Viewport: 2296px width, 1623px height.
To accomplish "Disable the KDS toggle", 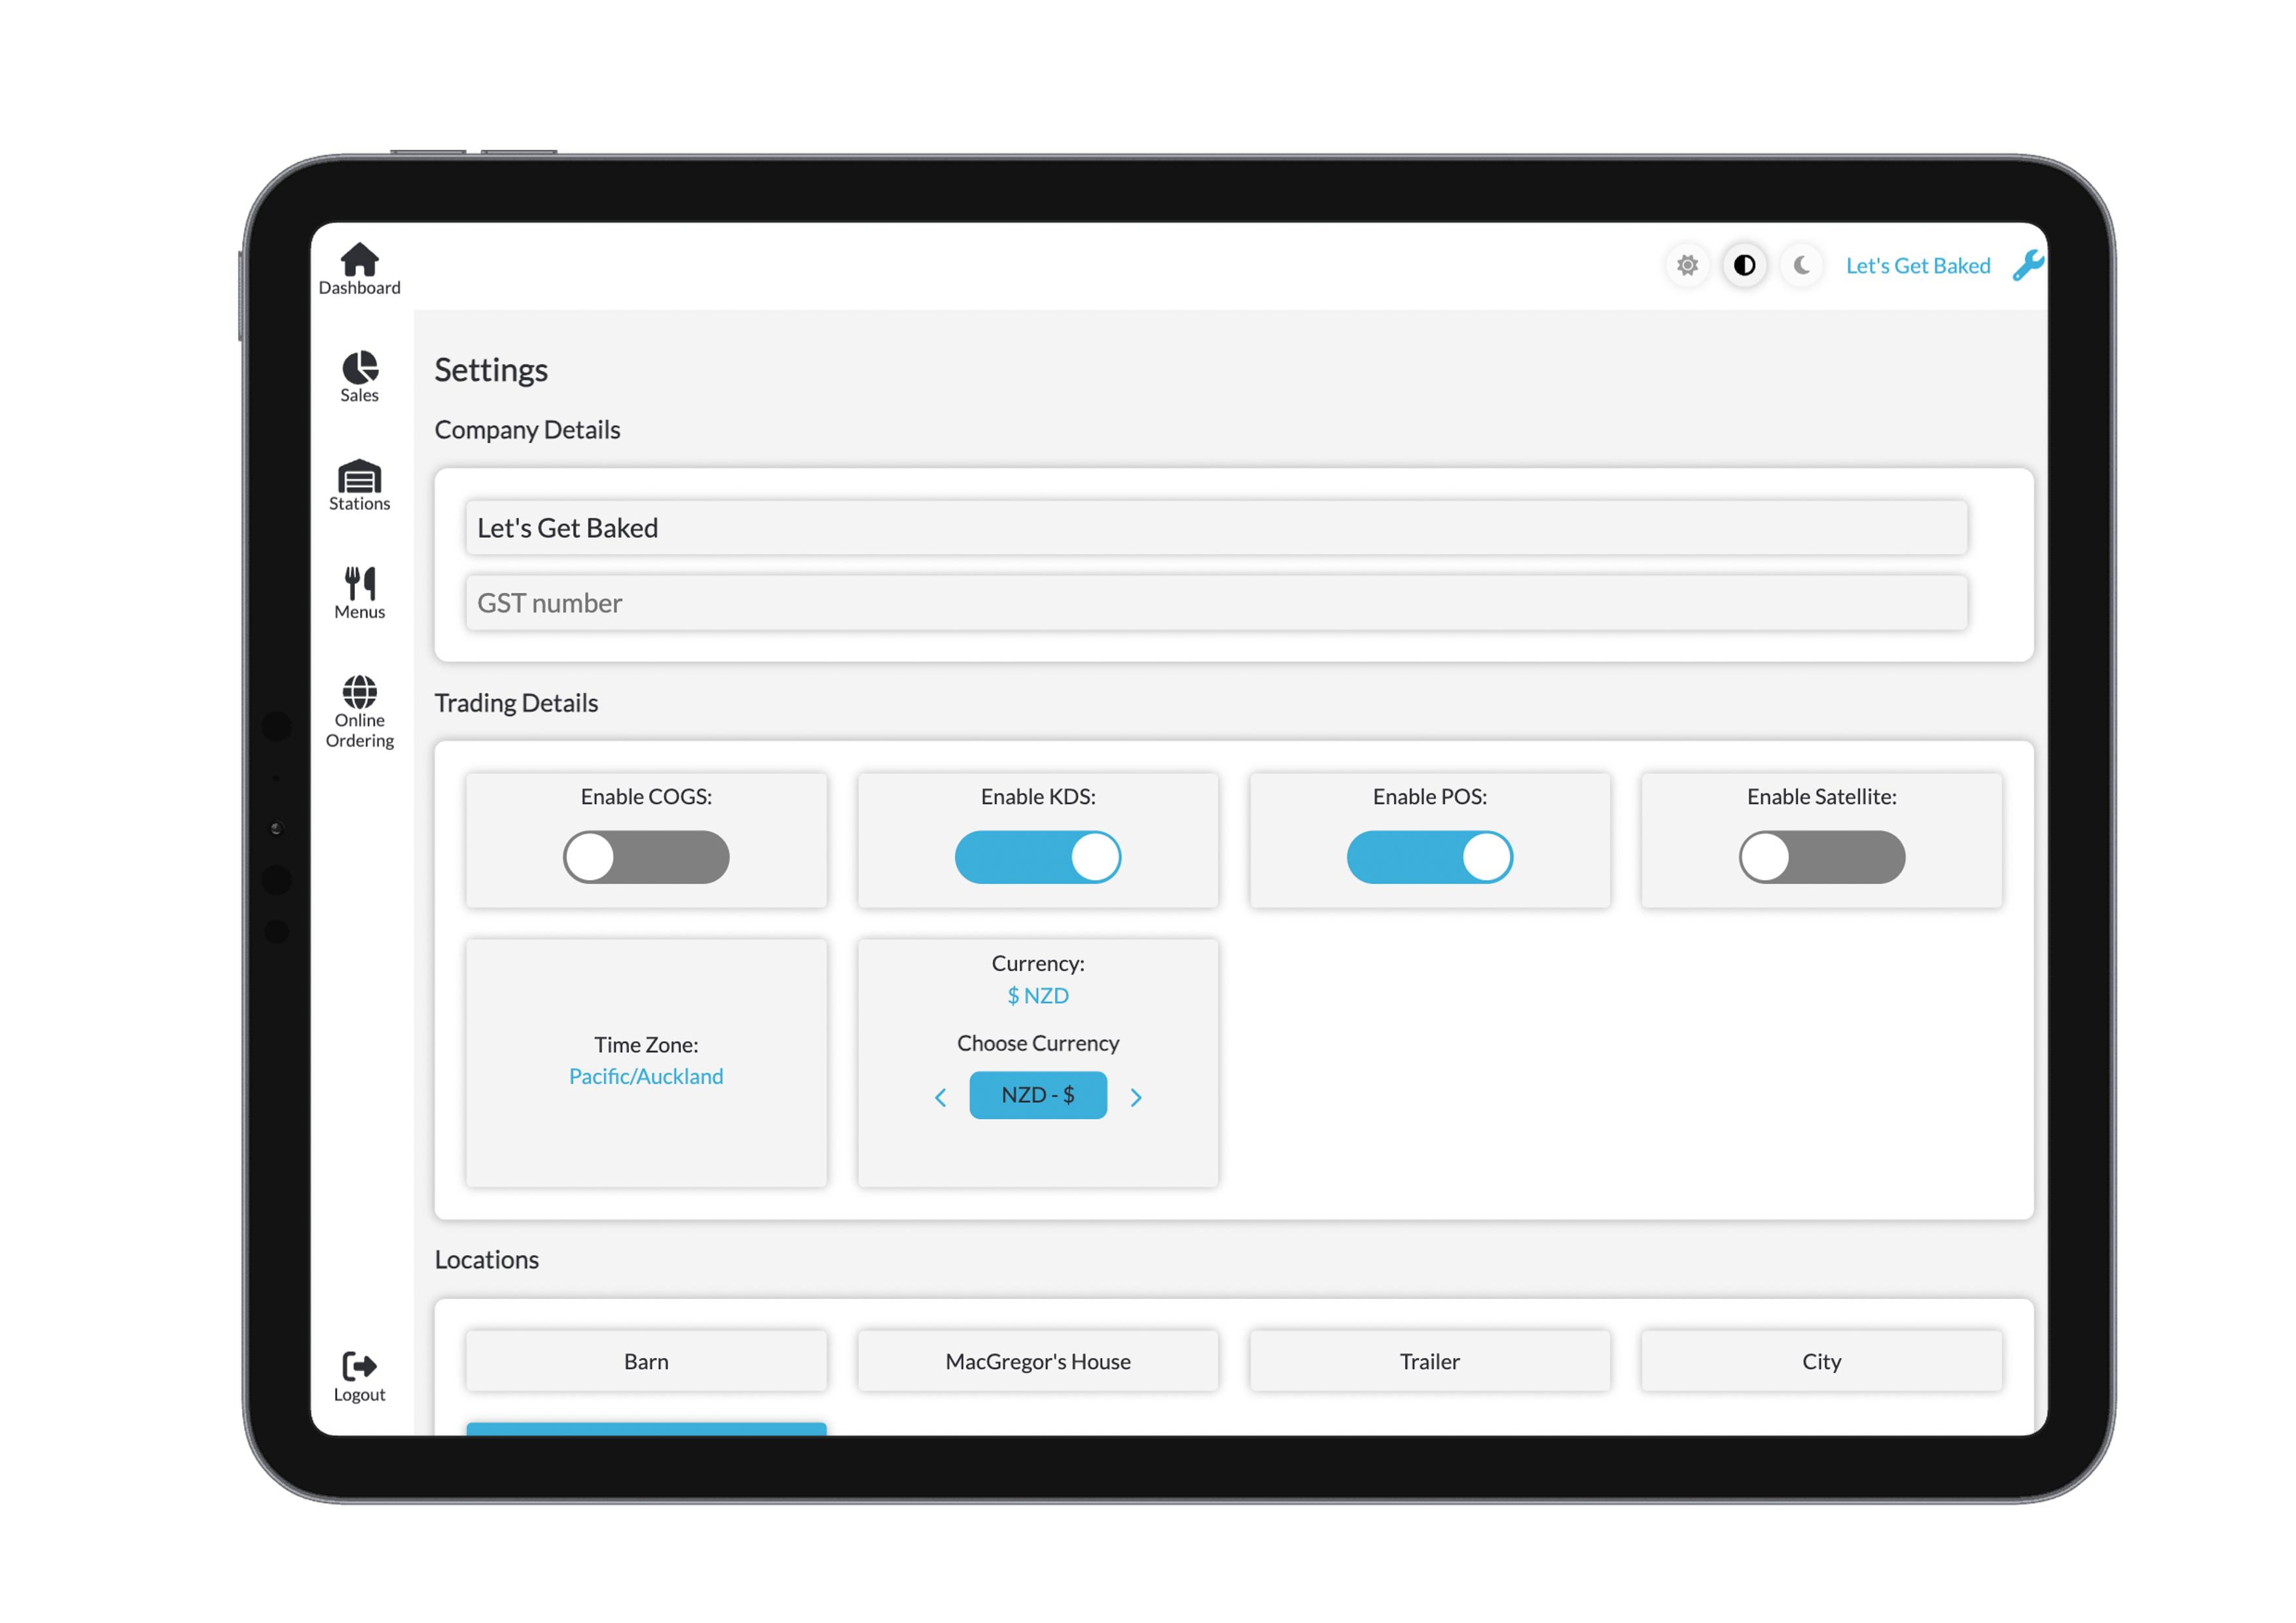I will coord(1037,857).
